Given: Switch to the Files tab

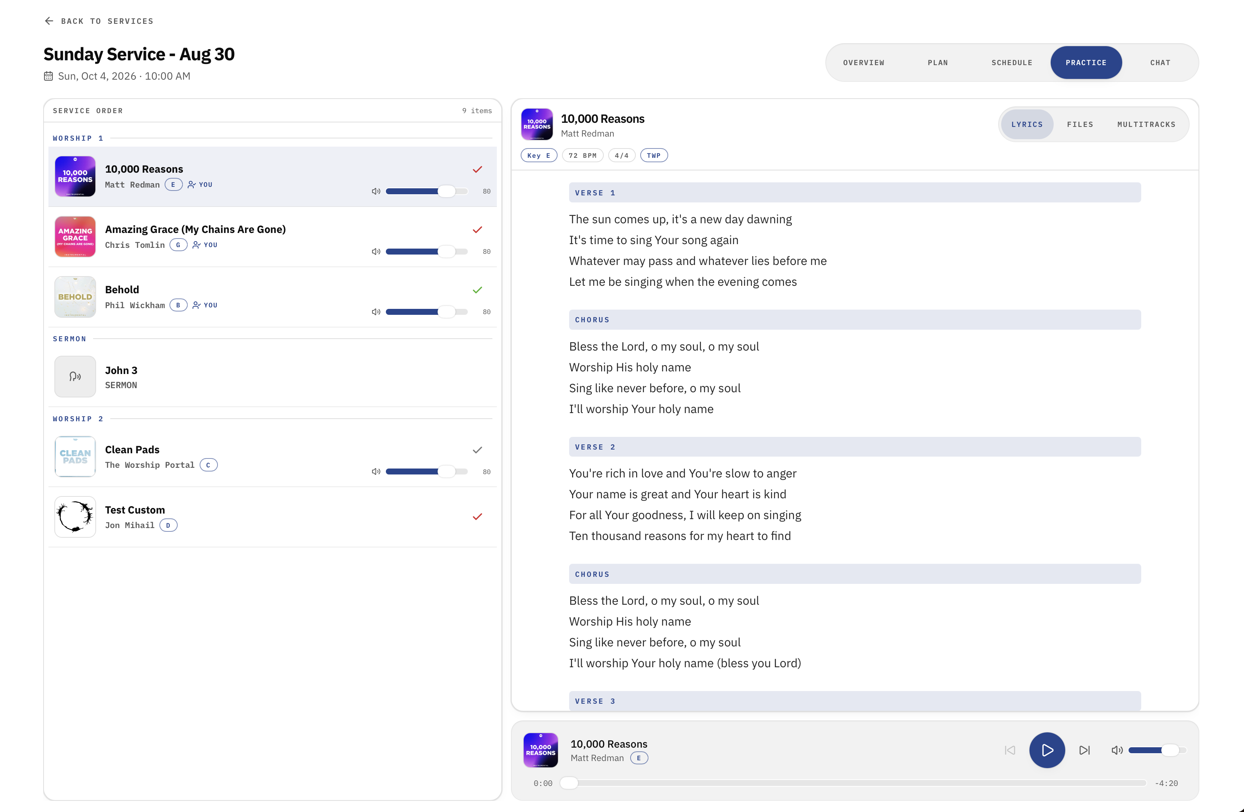Looking at the screenshot, I should tap(1080, 125).
